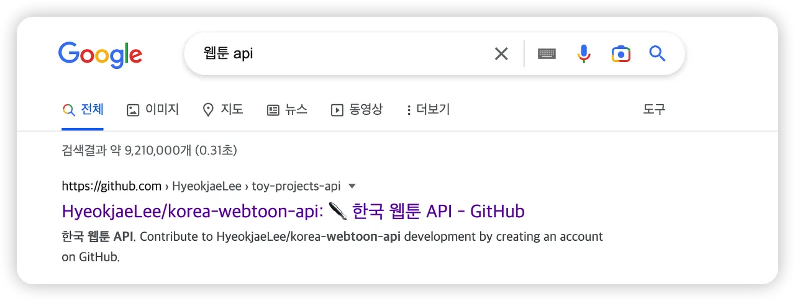Switch to the 지도 tab
Image resolution: width=795 pixels, height=301 pixels.
point(223,110)
